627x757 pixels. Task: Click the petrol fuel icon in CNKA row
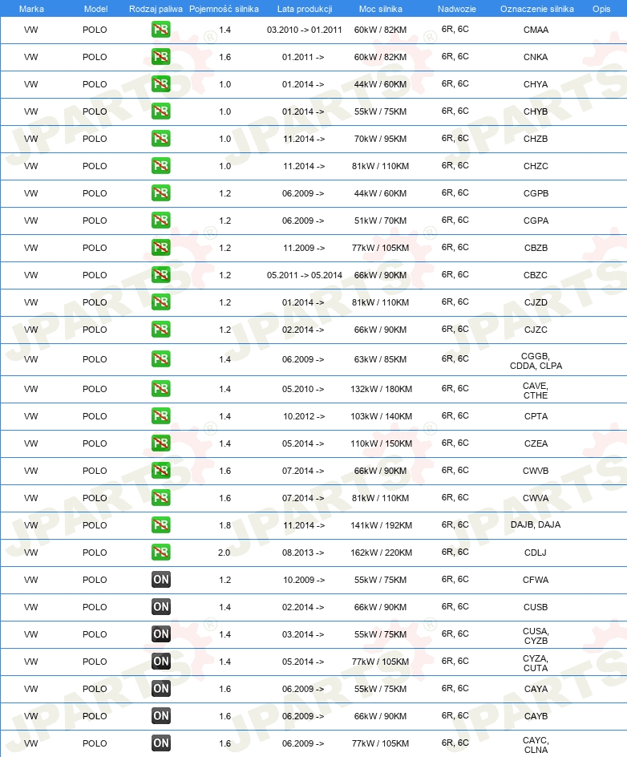pyautogui.click(x=160, y=57)
